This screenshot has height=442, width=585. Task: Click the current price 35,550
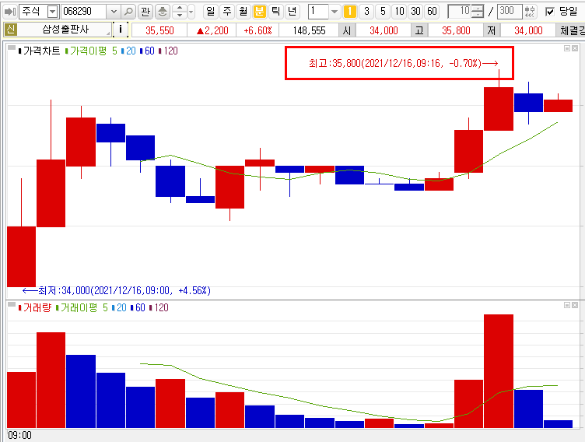point(159,30)
